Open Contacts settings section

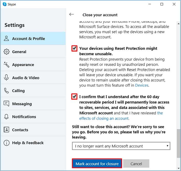pos(33,130)
